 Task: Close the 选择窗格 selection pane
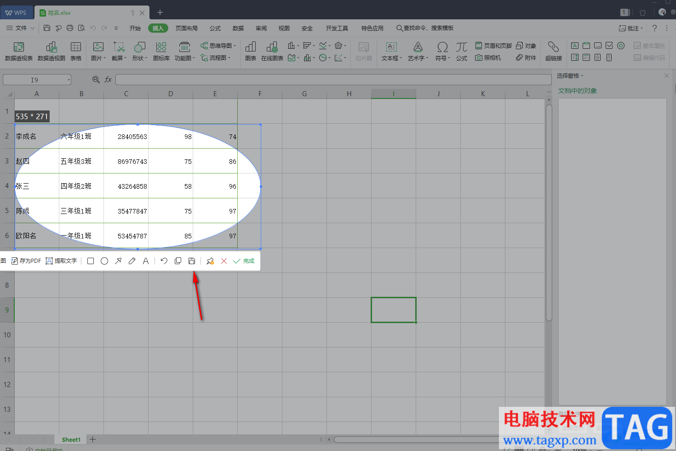pos(666,75)
